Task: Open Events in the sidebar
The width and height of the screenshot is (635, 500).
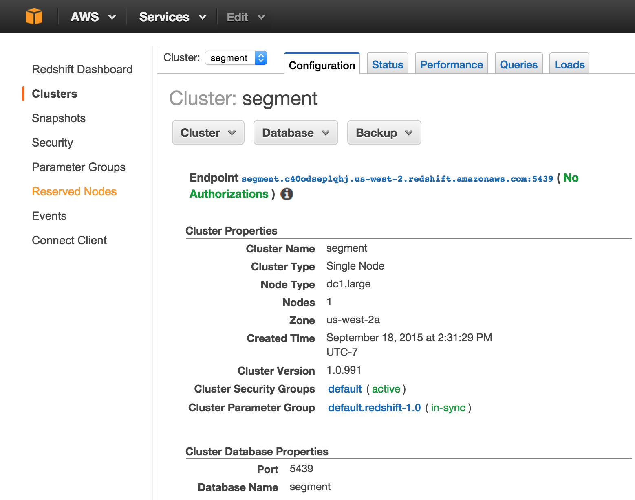Action: click(x=49, y=216)
